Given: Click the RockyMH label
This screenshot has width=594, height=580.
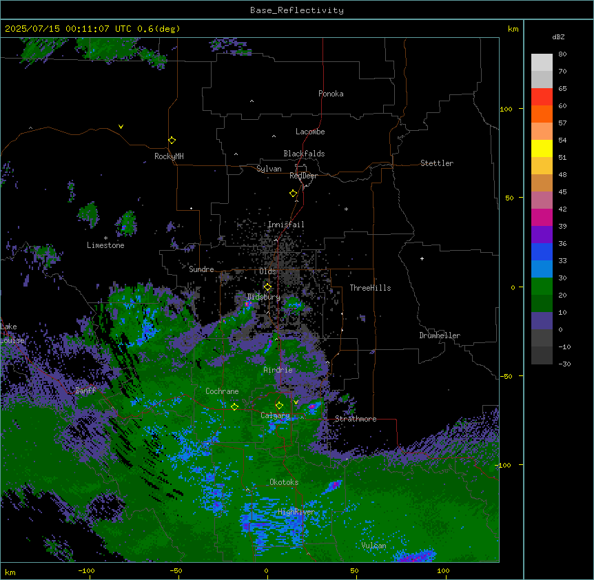Looking at the screenshot, I should click(x=169, y=156).
